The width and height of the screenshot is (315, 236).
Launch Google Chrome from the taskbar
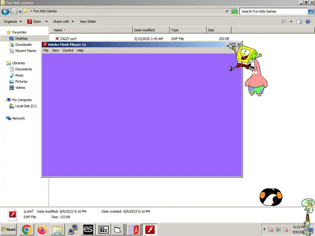click(26, 230)
